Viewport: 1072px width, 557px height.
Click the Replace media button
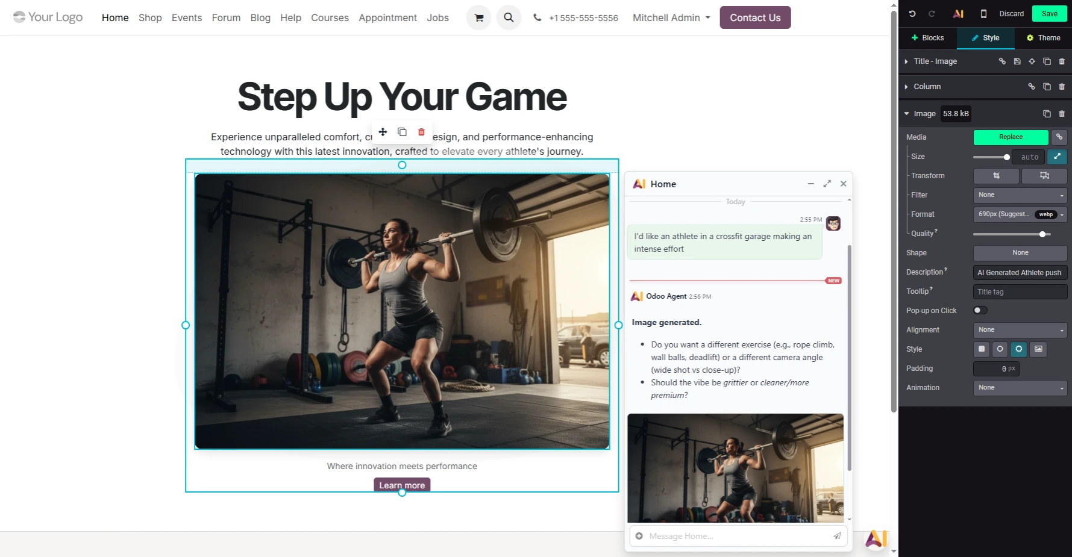click(x=1011, y=137)
